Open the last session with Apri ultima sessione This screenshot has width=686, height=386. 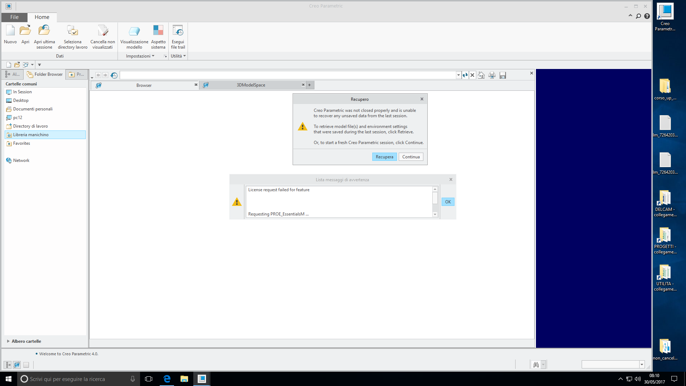(x=44, y=37)
